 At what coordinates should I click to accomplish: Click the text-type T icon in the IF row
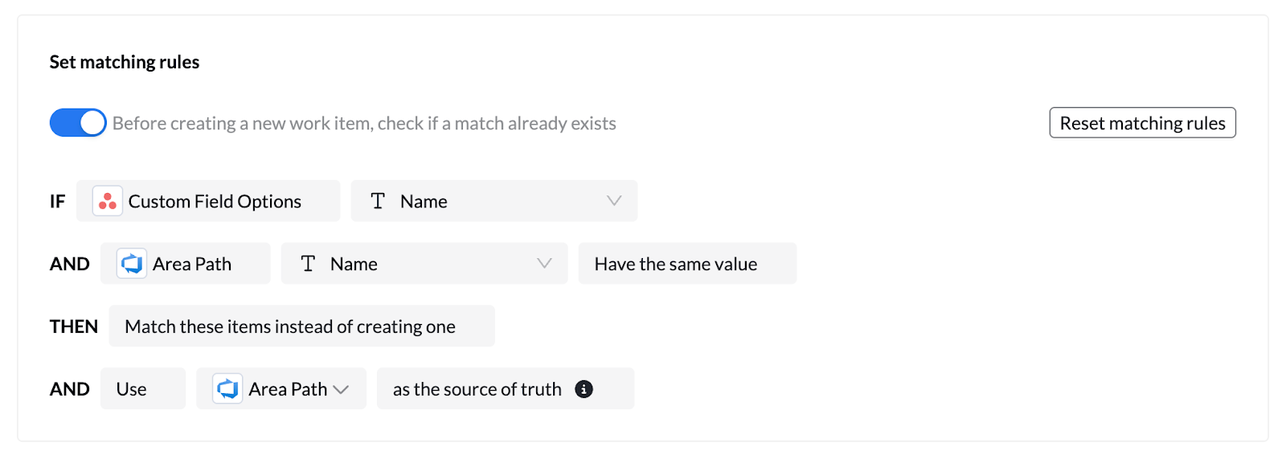click(378, 201)
